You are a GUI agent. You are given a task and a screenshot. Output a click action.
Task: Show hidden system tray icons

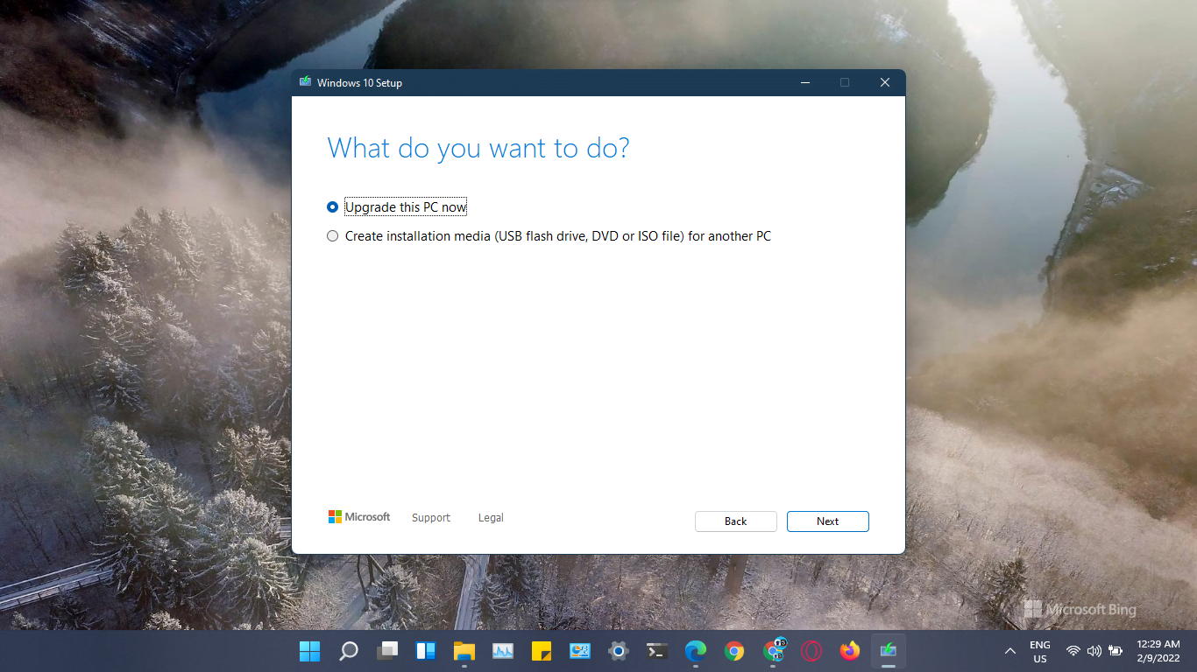[x=1009, y=651]
